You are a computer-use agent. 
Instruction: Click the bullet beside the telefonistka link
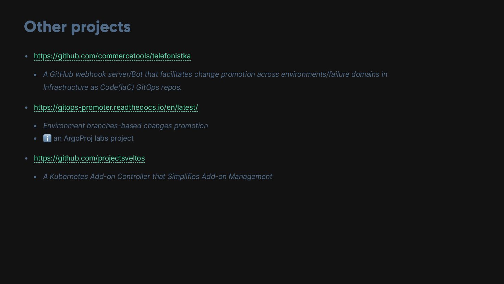(x=26, y=56)
